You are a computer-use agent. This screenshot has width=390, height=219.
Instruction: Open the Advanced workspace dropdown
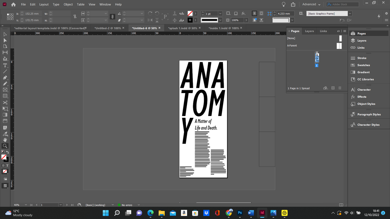[x=311, y=4]
